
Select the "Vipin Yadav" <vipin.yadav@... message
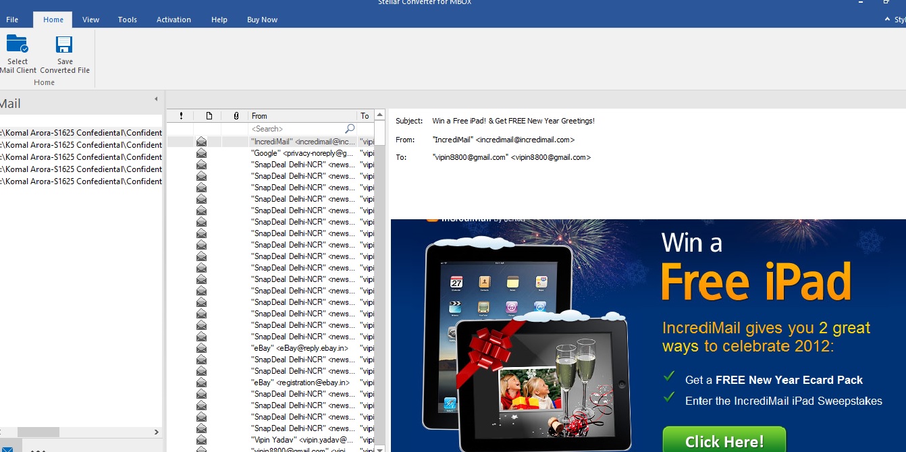270,440
